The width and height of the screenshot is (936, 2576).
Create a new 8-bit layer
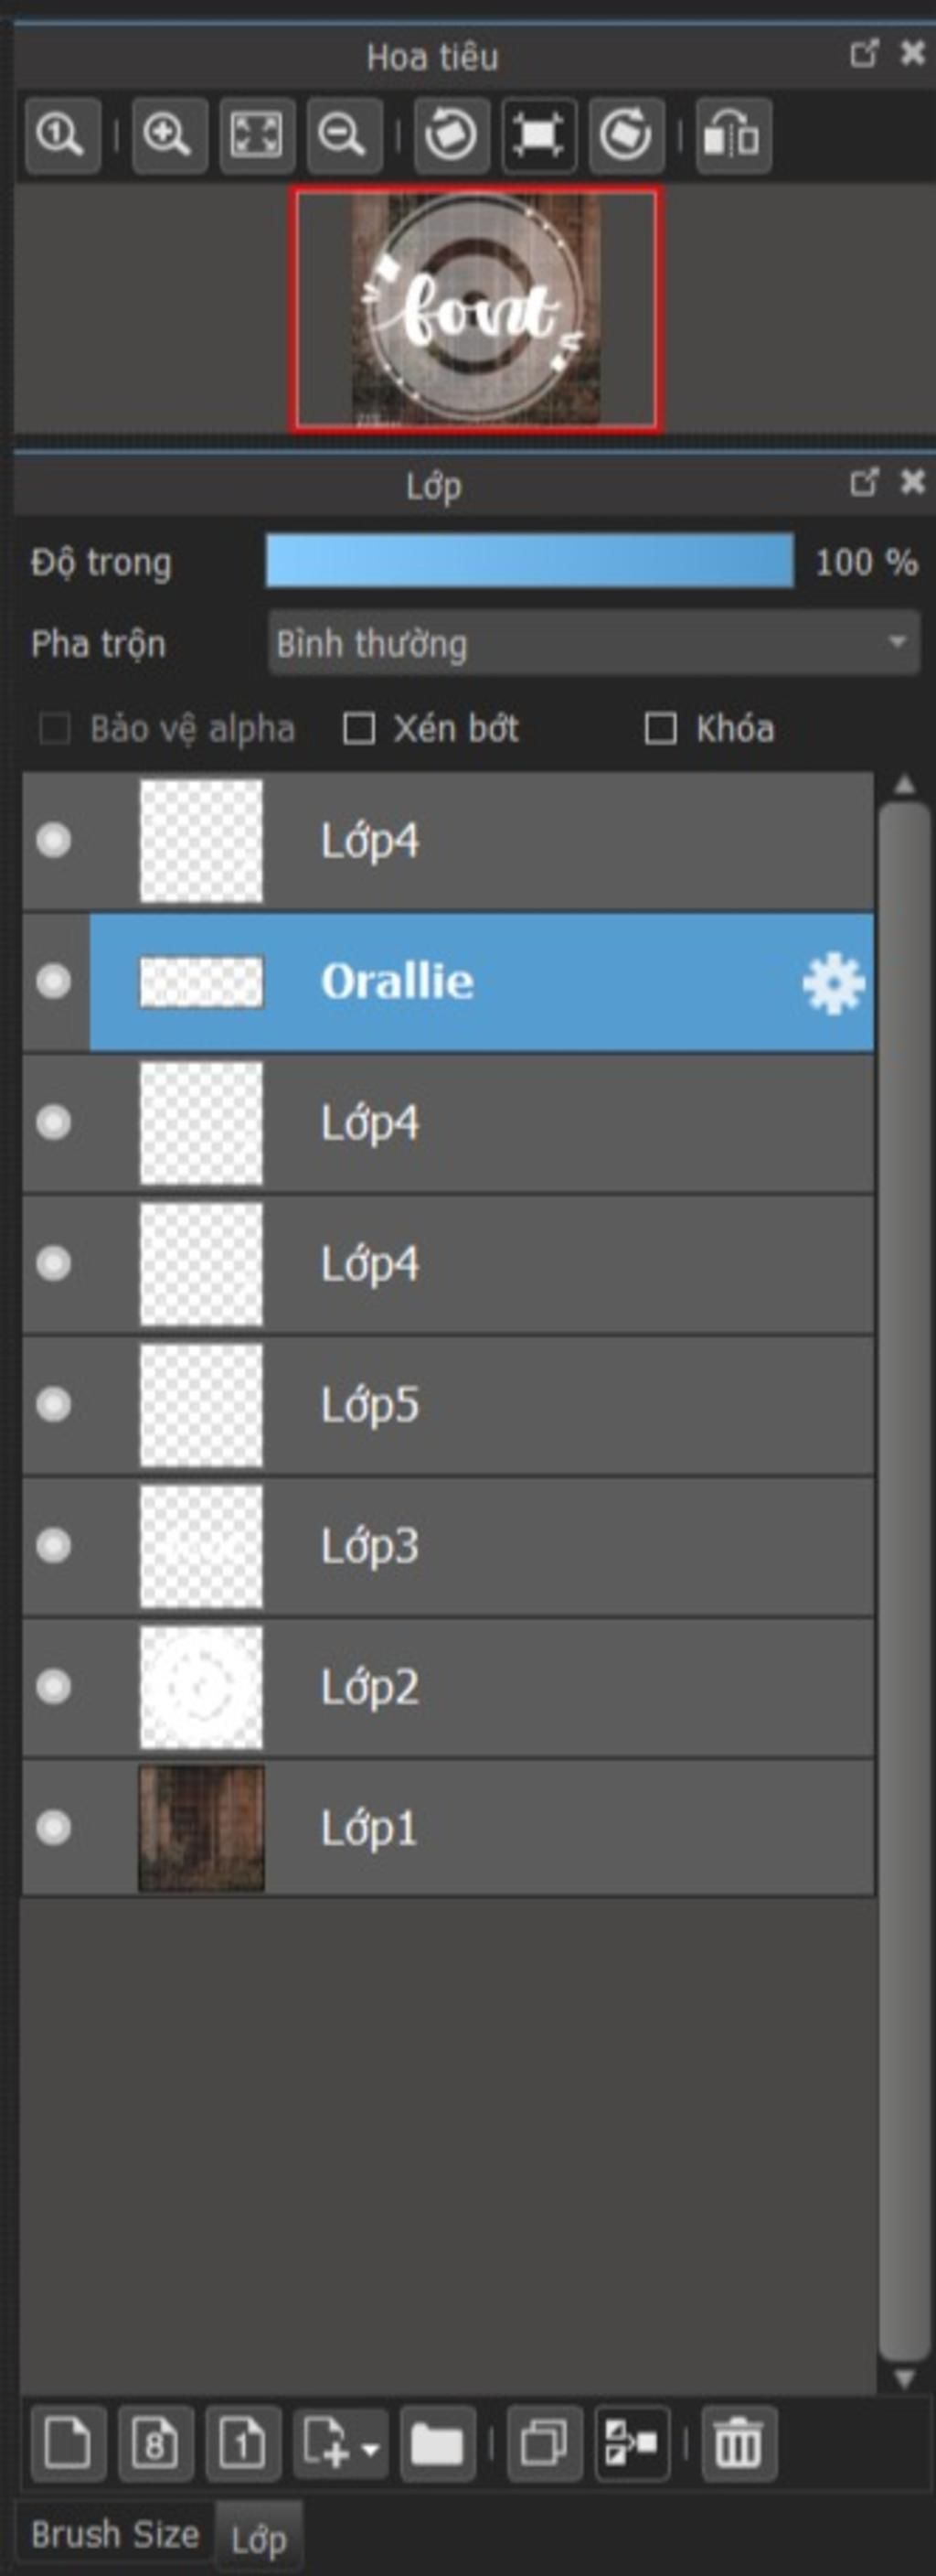click(x=154, y=2444)
